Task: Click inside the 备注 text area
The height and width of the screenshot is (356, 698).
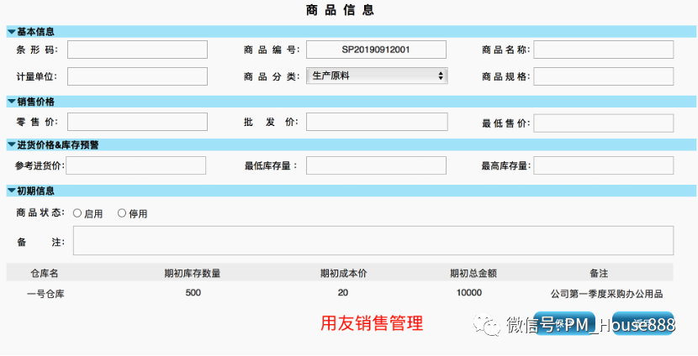Action: [373, 240]
